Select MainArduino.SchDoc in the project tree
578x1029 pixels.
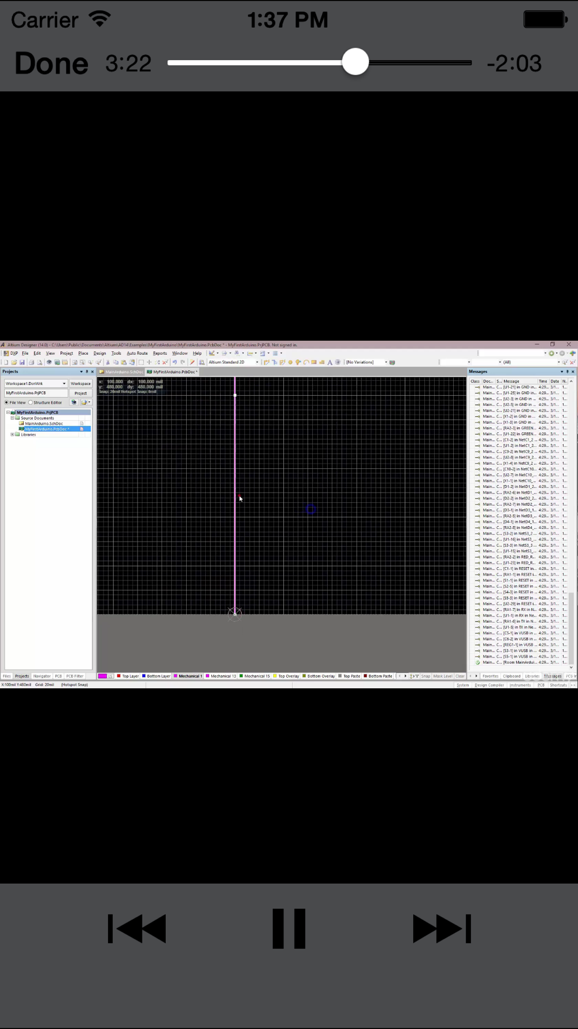[x=43, y=424]
